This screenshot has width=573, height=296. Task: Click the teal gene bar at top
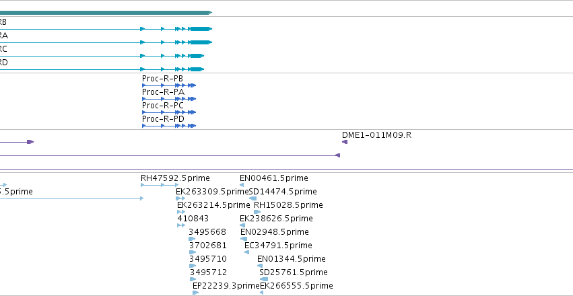[x=106, y=13]
